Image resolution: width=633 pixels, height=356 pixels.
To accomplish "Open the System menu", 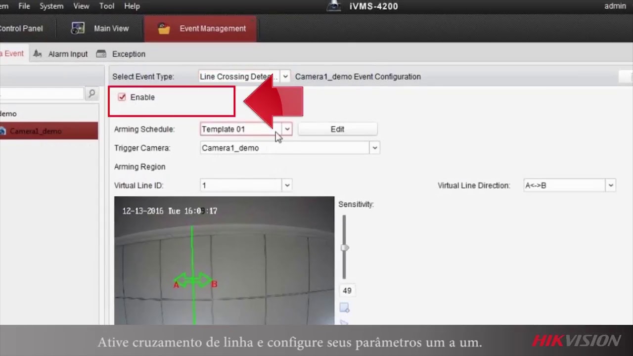I will (x=51, y=6).
